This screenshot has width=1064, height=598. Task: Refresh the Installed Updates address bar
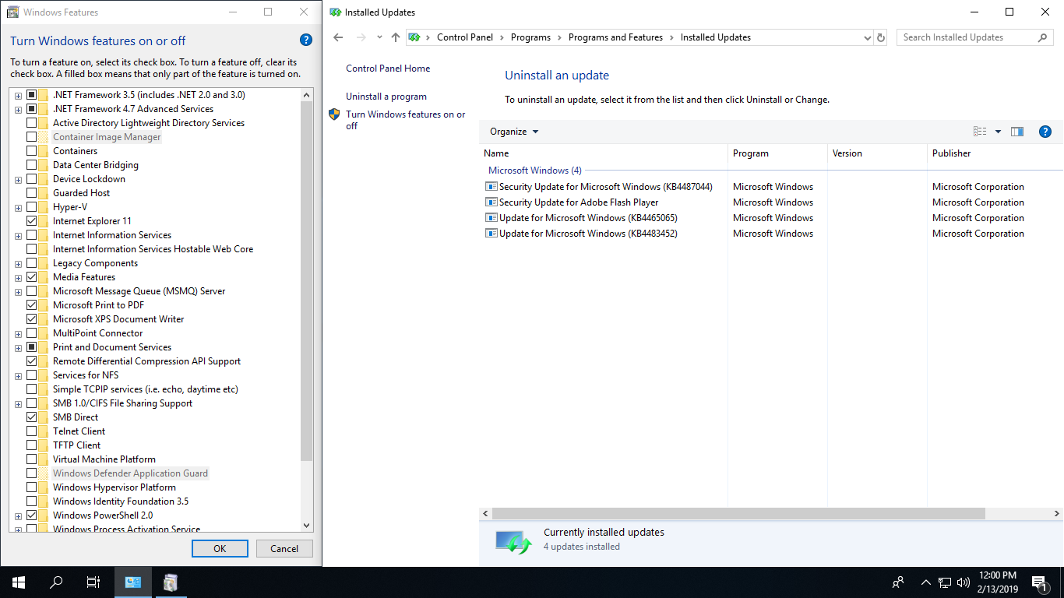pos(881,37)
